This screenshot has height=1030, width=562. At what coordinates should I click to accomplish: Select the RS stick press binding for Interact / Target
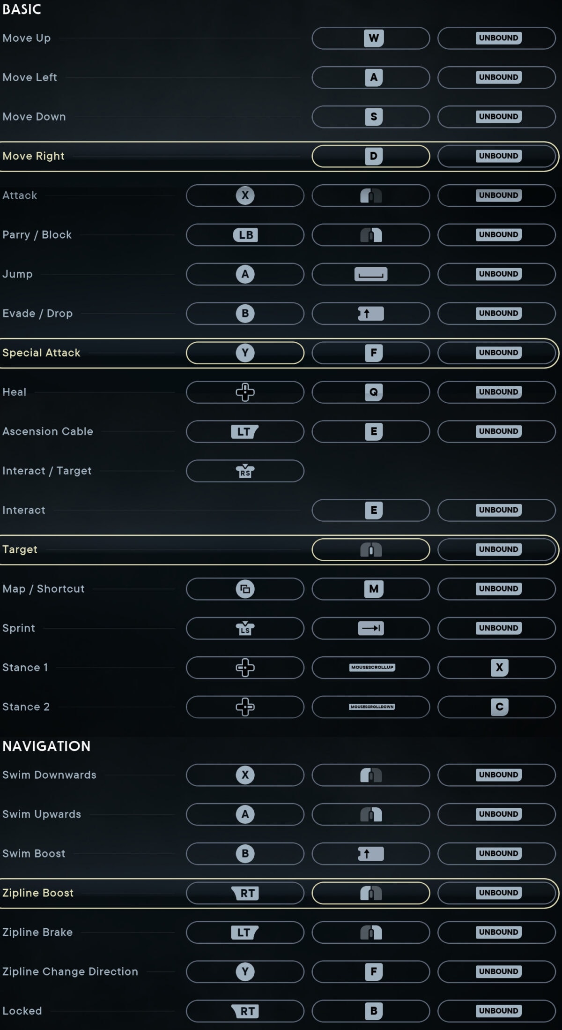245,471
